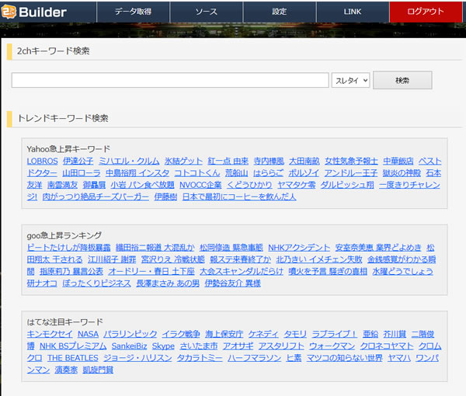The height and width of the screenshot is (396, 466).
Task: Open the LOBROS Yahoo keyword link
Action: (42, 162)
